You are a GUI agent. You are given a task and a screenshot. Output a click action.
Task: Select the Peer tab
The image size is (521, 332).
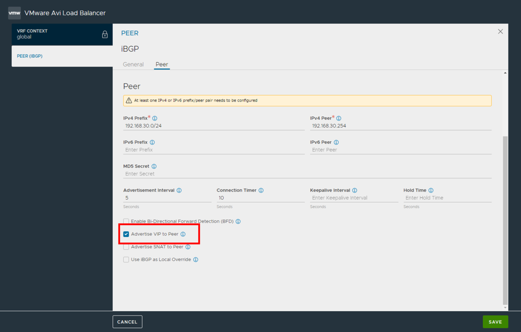coord(162,64)
